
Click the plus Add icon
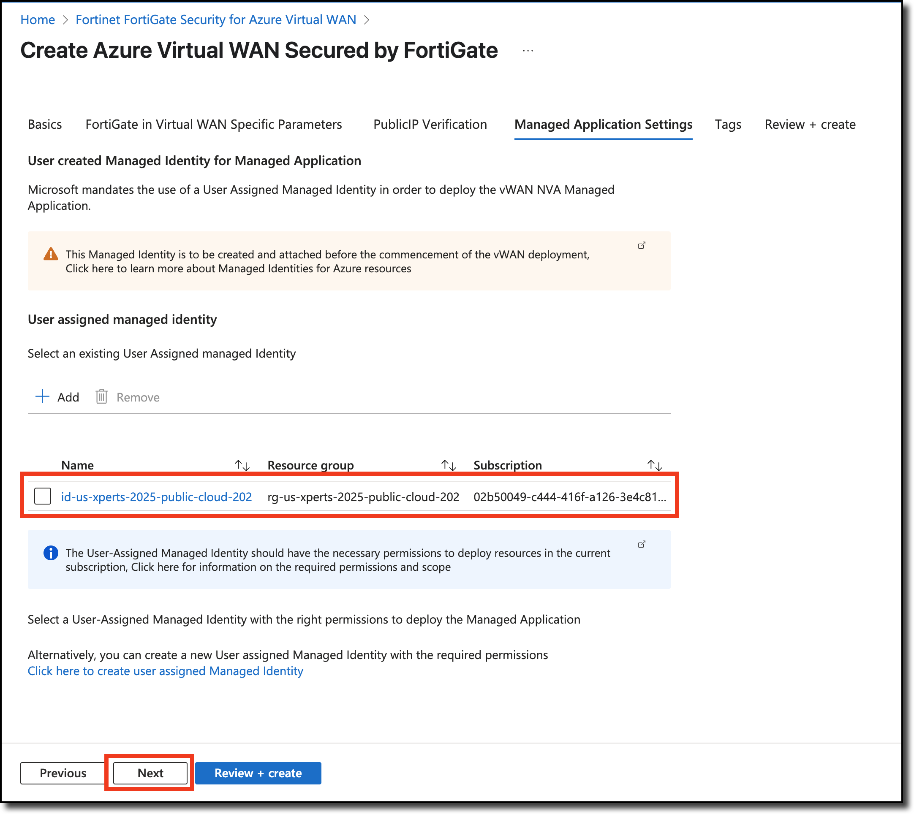tap(43, 397)
